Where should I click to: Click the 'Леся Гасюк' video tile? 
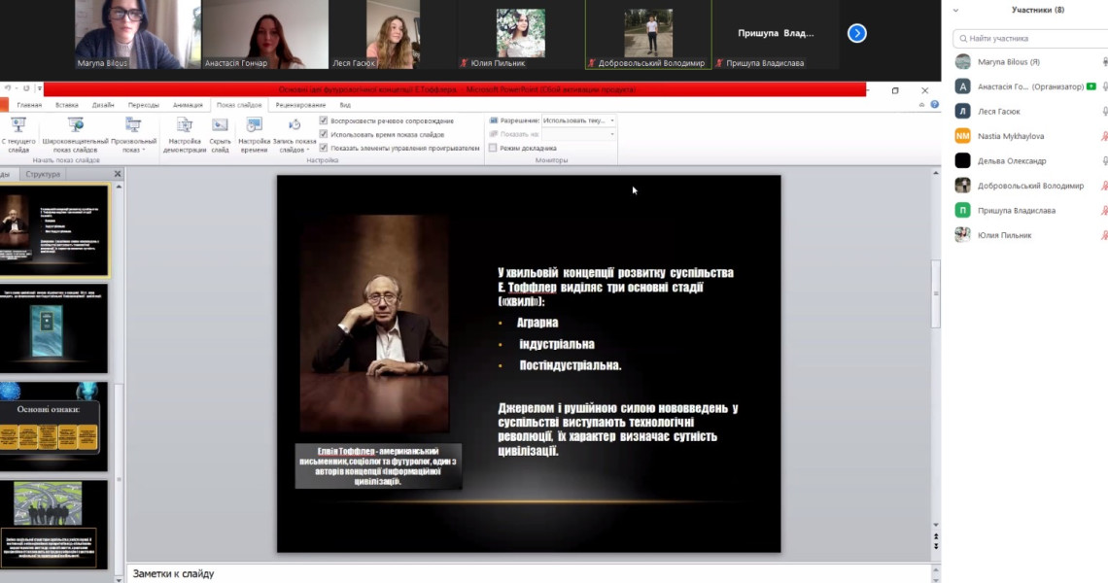click(393, 35)
